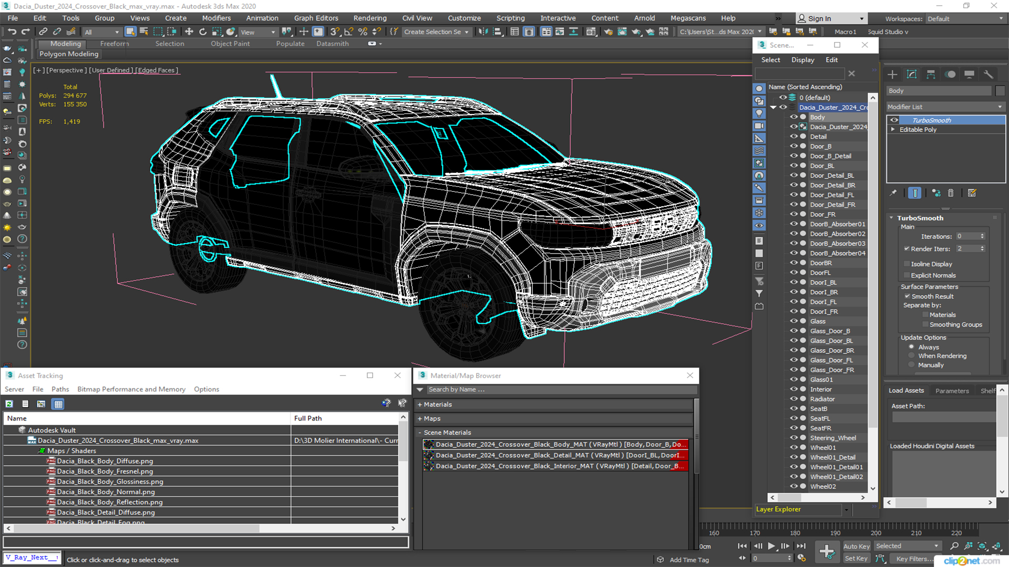Open Create Selection Set dropdown
Image resolution: width=1009 pixels, height=567 pixels.
tap(436, 32)
